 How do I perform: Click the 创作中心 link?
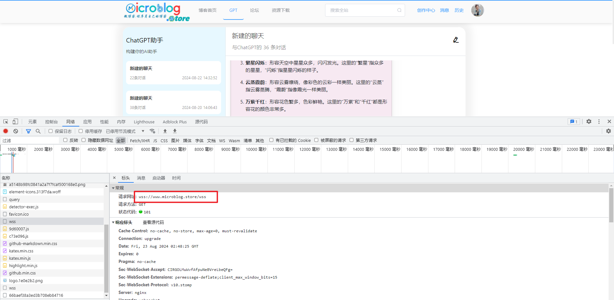coord(426,10)
